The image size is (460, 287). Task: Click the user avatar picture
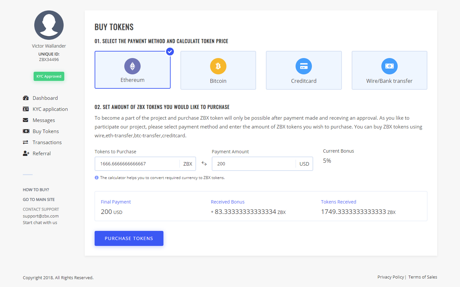49,25
